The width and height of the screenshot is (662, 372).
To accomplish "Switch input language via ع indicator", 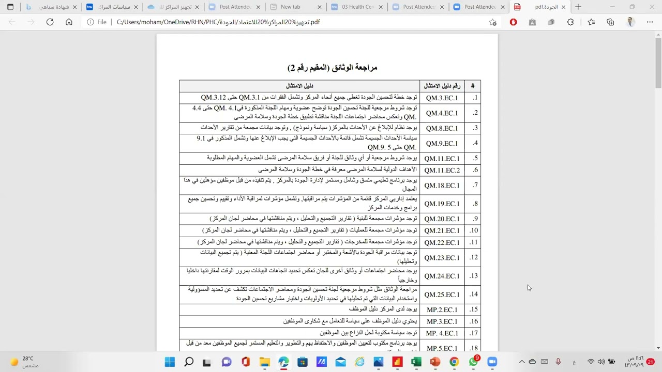I will [x=575, y=362].
